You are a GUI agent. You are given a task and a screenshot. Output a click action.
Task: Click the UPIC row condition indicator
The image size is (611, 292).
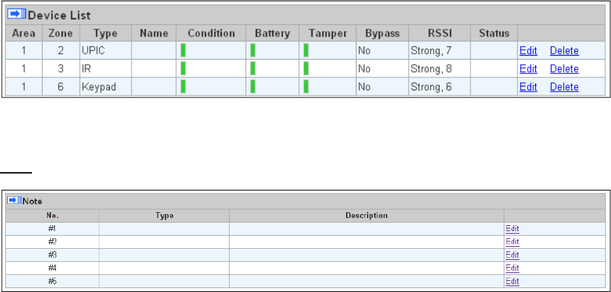(x=183, y=50)
